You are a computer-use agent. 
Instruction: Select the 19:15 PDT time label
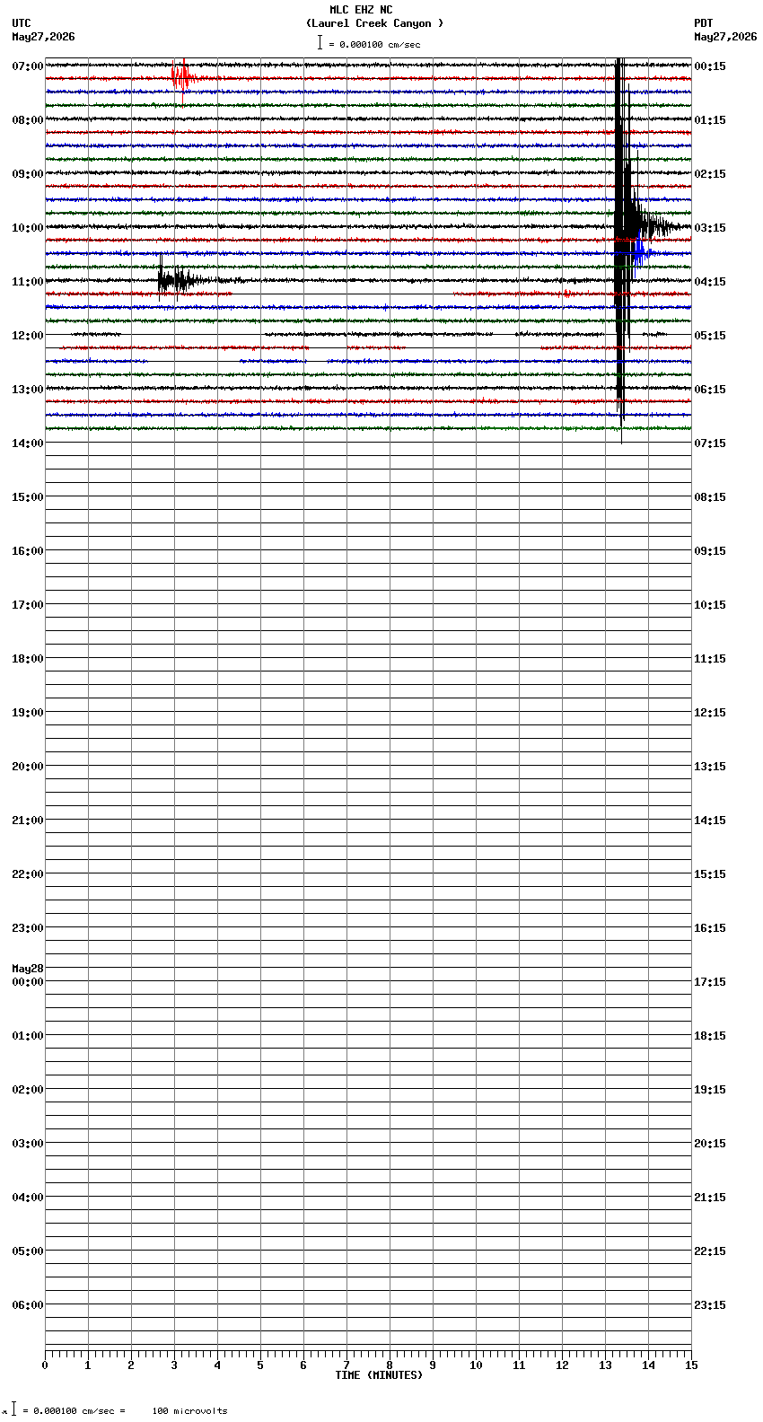point(710,1089)
